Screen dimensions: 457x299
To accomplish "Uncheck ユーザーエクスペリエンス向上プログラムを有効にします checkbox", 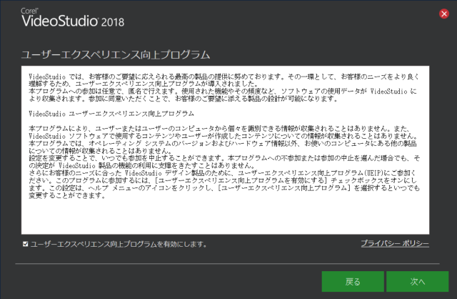I will click(26, 244).
